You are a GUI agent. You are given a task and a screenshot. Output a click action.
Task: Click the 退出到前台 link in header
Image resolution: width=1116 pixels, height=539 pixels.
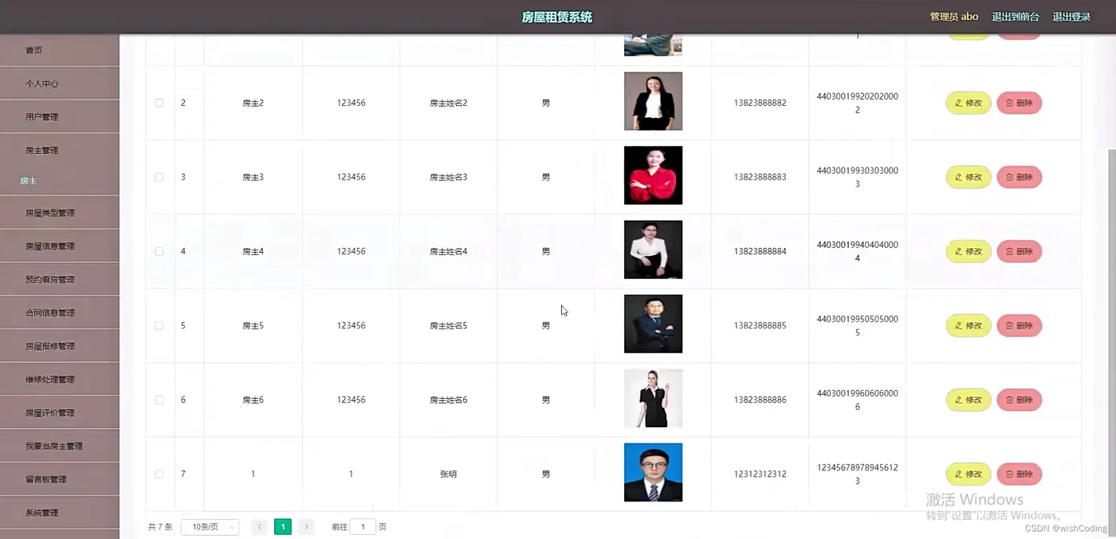(x=1016, y=17)
